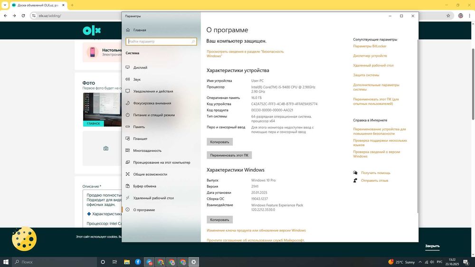Open Проверка сведений о версии Windows link

click(377, 154)
